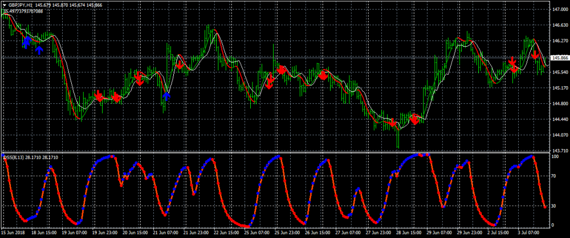Screen dimensions: 570x238
Task: Select the rightmost red down arrow signal
Action: tap(535, 55)
